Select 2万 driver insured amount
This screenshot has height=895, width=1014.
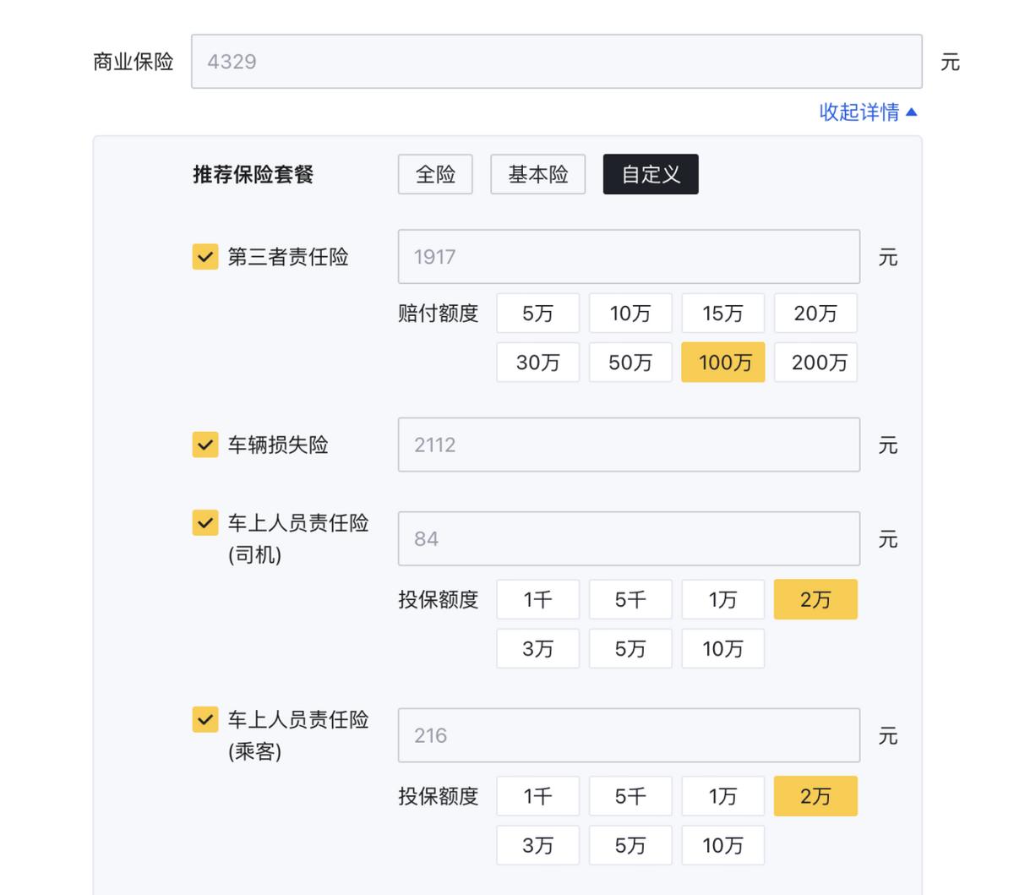(x=815, y=599)
